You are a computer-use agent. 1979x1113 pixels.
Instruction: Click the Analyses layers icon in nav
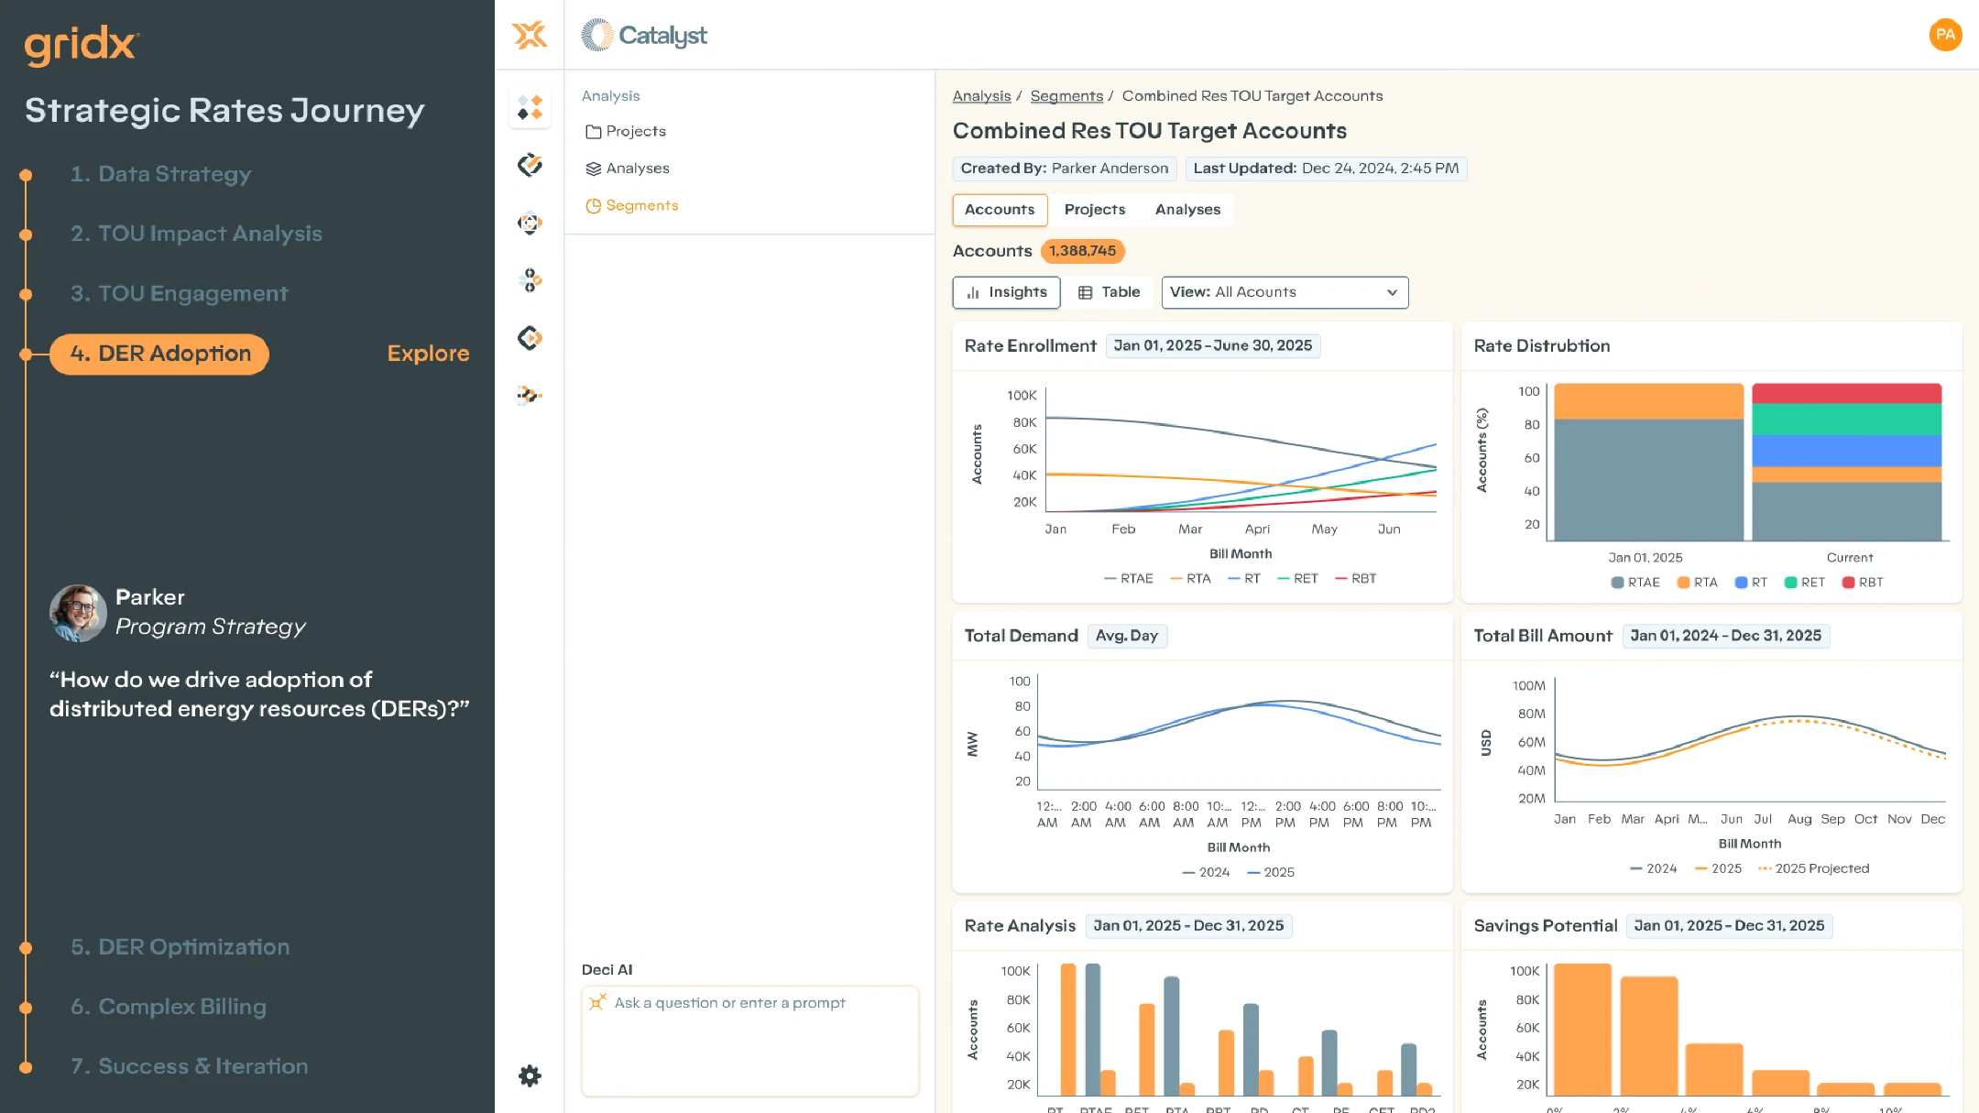coord(593,169)
